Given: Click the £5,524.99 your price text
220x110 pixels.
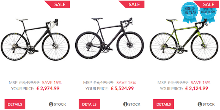Looking at the screenshot, I should 122,88.
